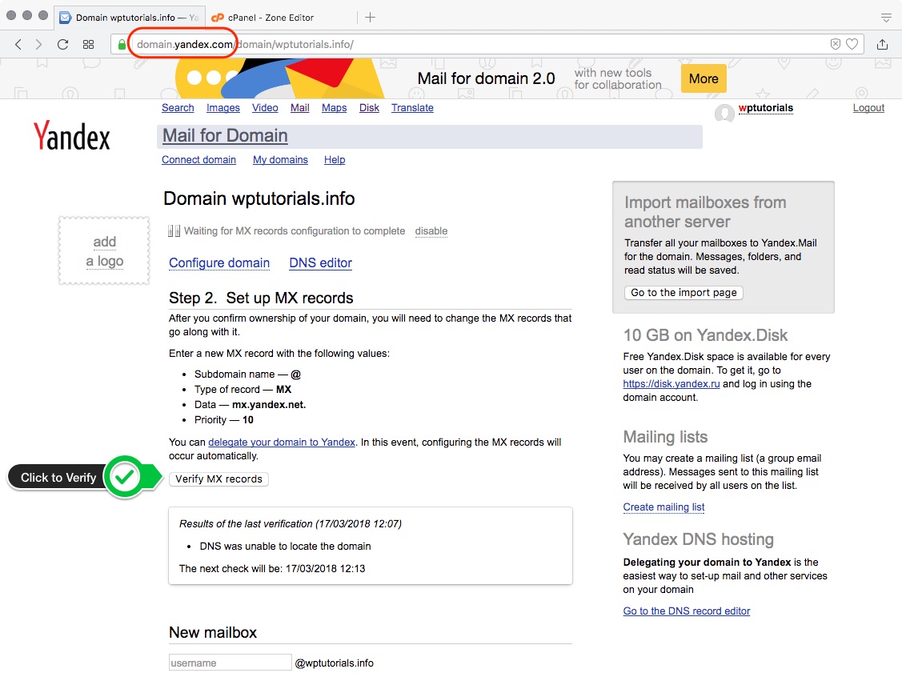Open the share icon in toolbar
Screen dimensions: 902x681
click(x=883, y=44)
